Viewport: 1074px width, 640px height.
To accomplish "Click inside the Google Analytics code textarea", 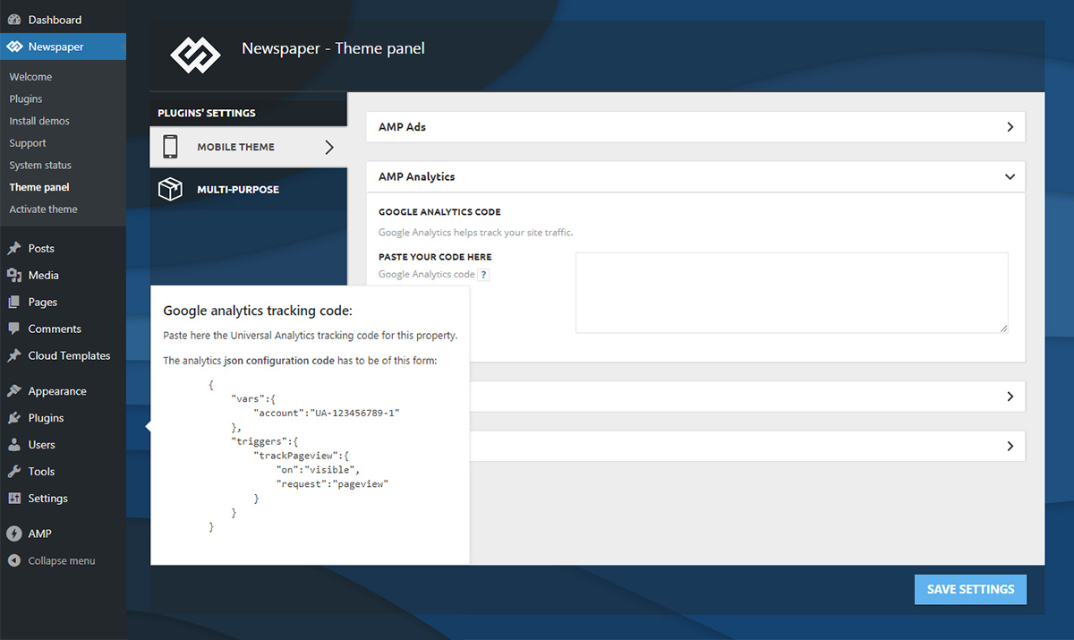I will (x=792, y=293).
